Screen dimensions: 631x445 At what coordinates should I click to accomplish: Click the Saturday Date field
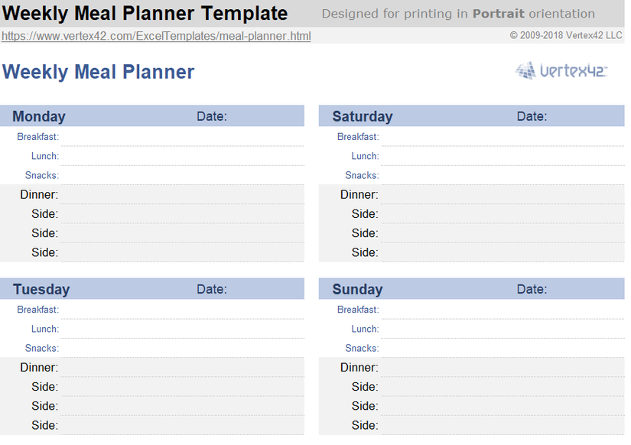click(584, 116)
